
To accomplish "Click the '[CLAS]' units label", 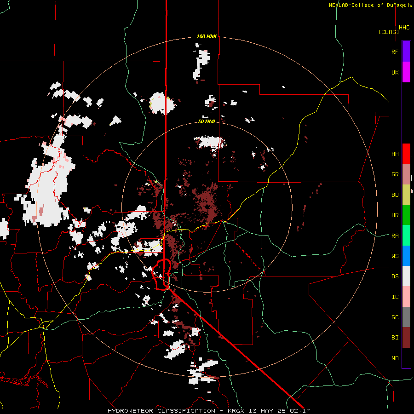I will coord(389,32).
